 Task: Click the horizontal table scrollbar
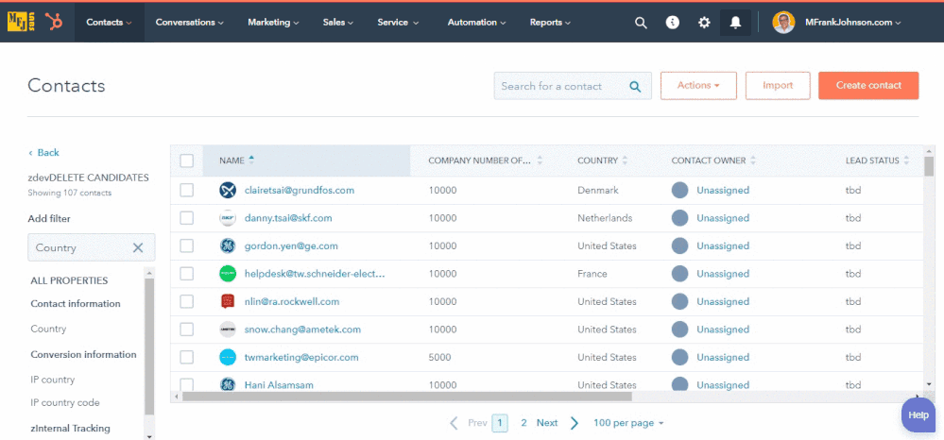pos(472,397)
